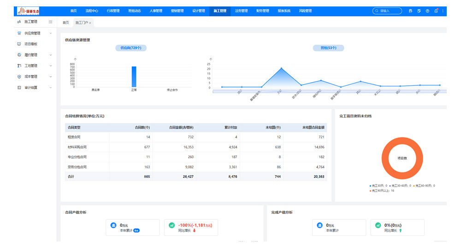461x248 pixels.
Task: Expand the 供应商管理 menu chevron
Action: tap(50, 33)
